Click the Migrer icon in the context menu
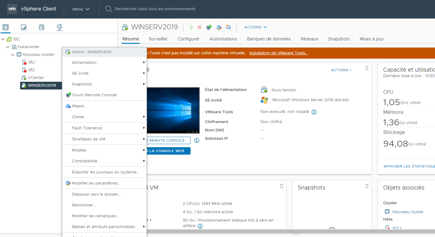435x237 pixels. [68, 106]
